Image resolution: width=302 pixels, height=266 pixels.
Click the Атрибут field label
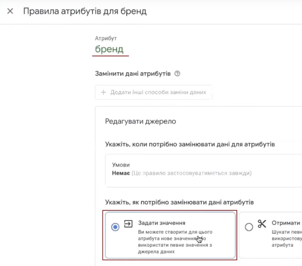coord(106,38)
